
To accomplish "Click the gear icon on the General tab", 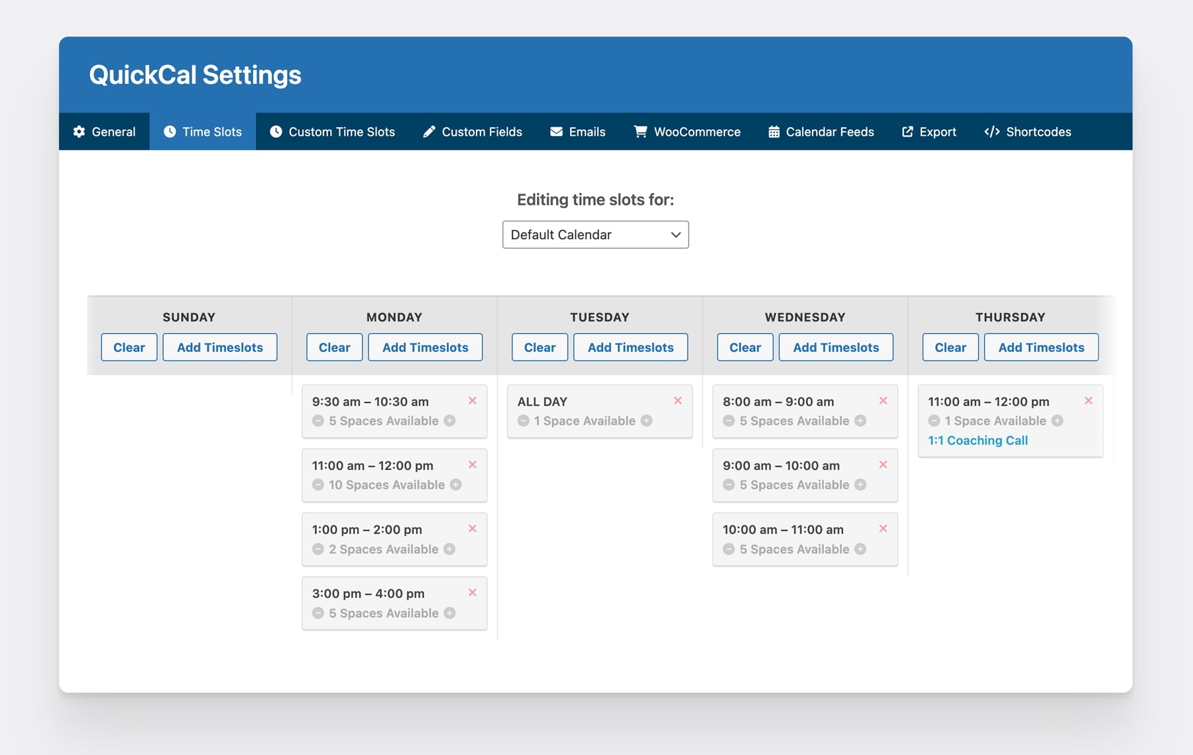I will coord(80,131).
